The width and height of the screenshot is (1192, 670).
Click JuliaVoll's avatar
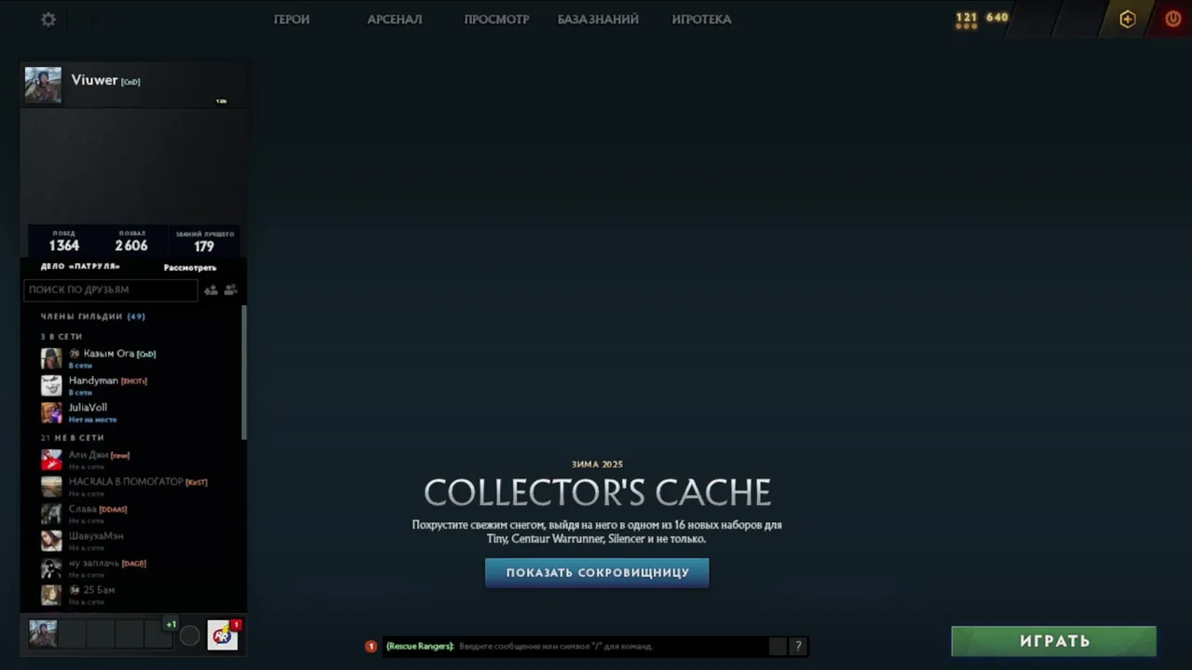pyautogui.click(x=51, y=412)
